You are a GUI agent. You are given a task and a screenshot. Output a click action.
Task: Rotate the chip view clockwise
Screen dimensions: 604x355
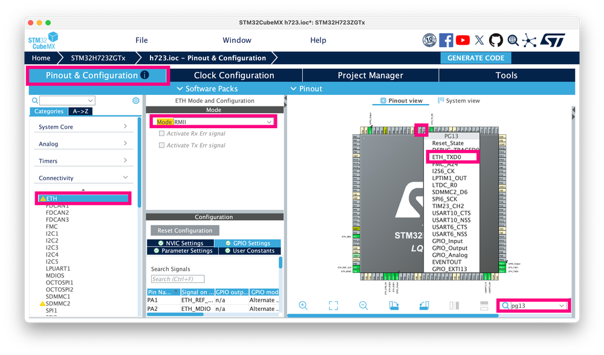coord(394,305)
